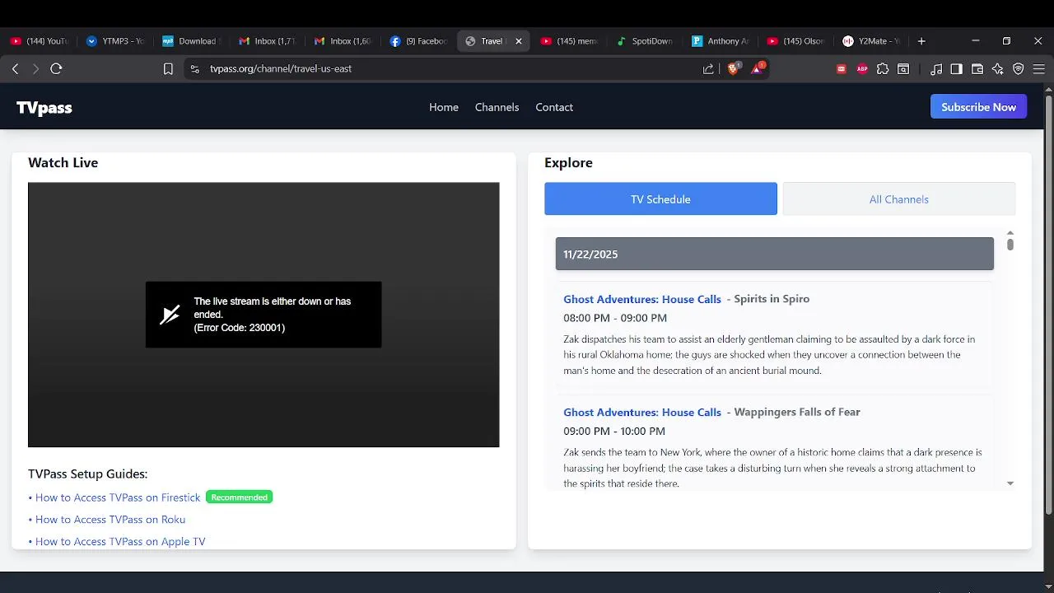Open How to Access TVPass on Apple TV
Viewport: 1054px width, 593px height.
pyautogui.click(x=120, y=542)
